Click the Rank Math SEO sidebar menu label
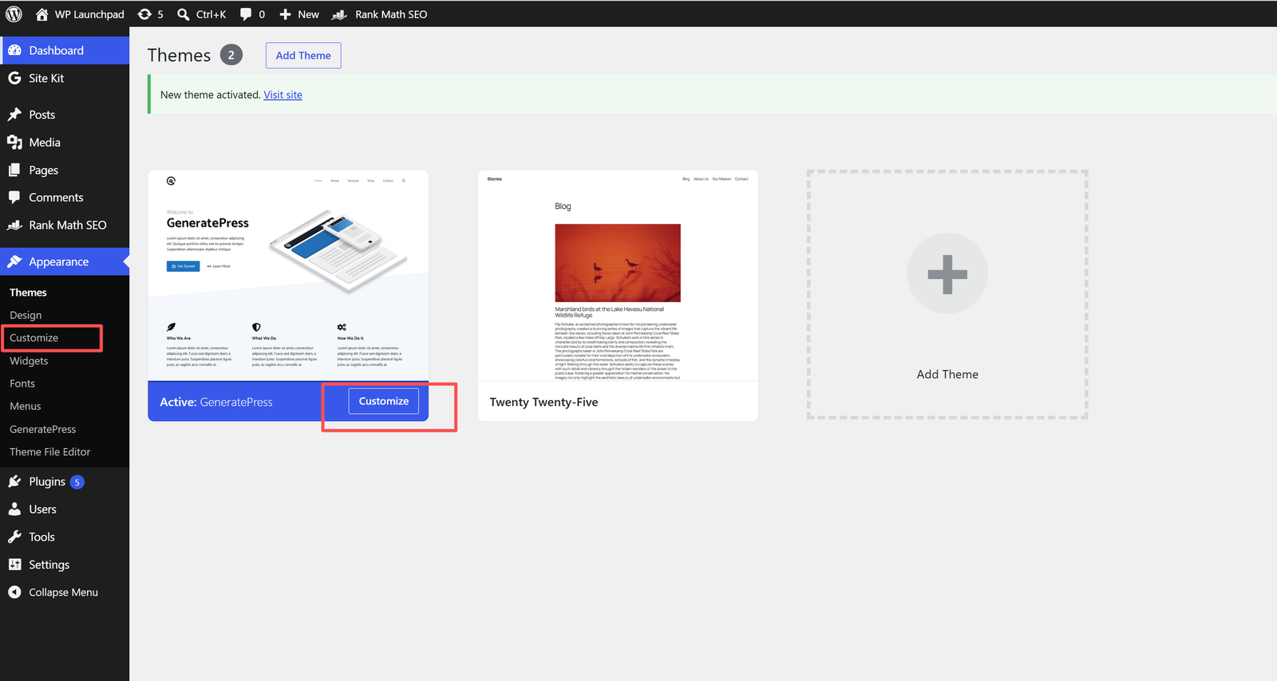 coord(68,226)
